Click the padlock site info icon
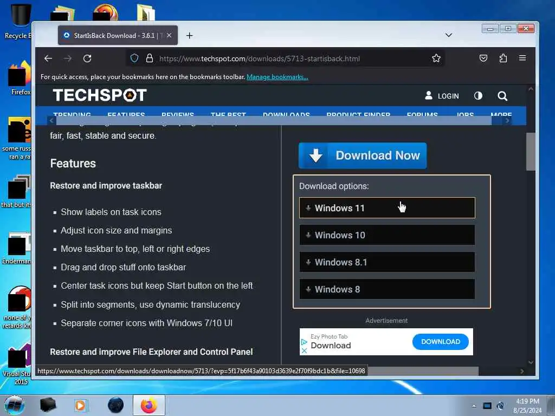Image resolution: width=555 pixels, height=416 pixels. (x=150, y=58)
